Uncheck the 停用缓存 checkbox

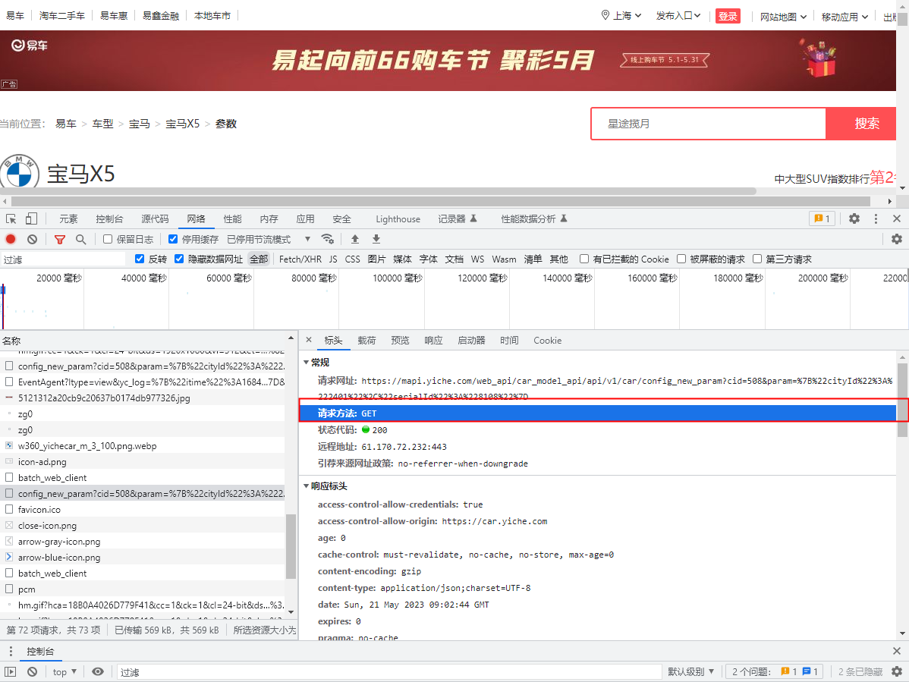pyautogui.click(x=173, y=239)
